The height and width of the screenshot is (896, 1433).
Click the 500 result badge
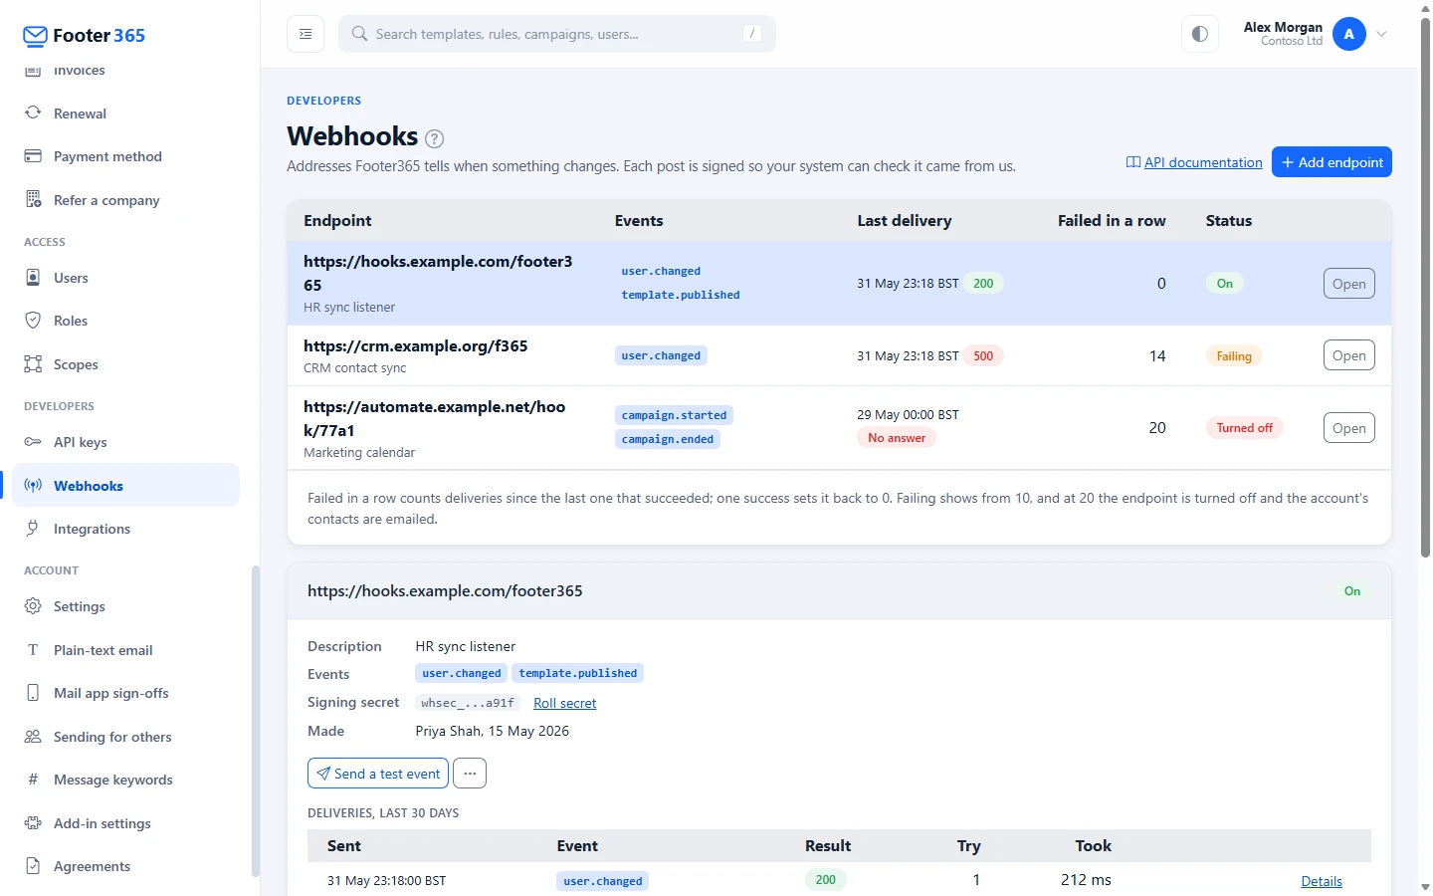983,355
